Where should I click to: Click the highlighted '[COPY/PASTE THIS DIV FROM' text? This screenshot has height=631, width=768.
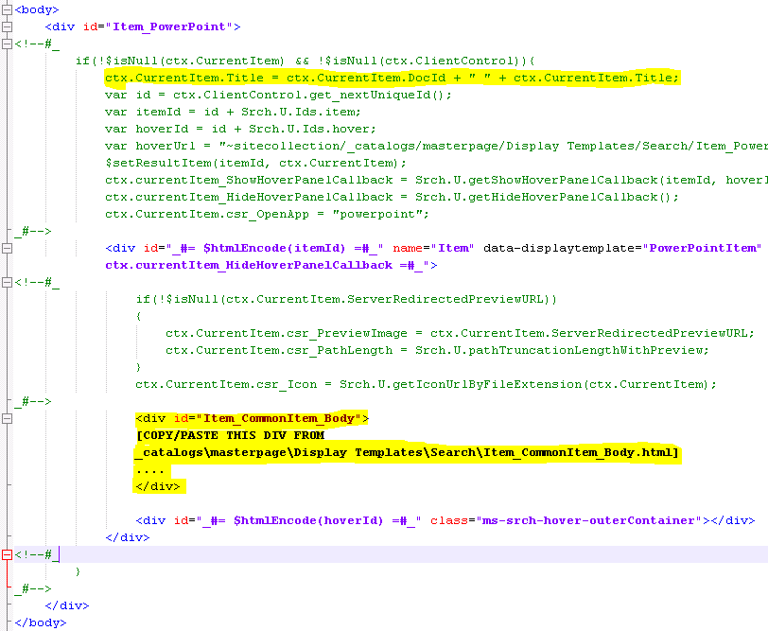pos(230,435)
